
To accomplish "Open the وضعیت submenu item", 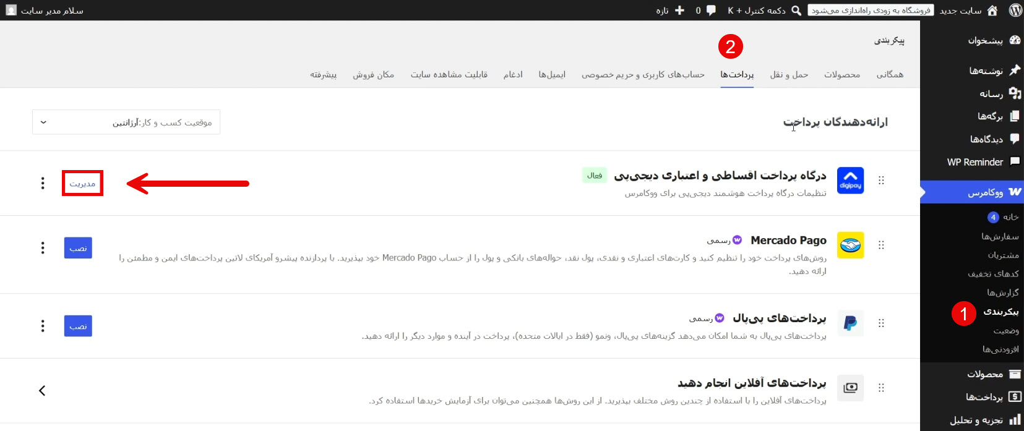I will 1006,331.
